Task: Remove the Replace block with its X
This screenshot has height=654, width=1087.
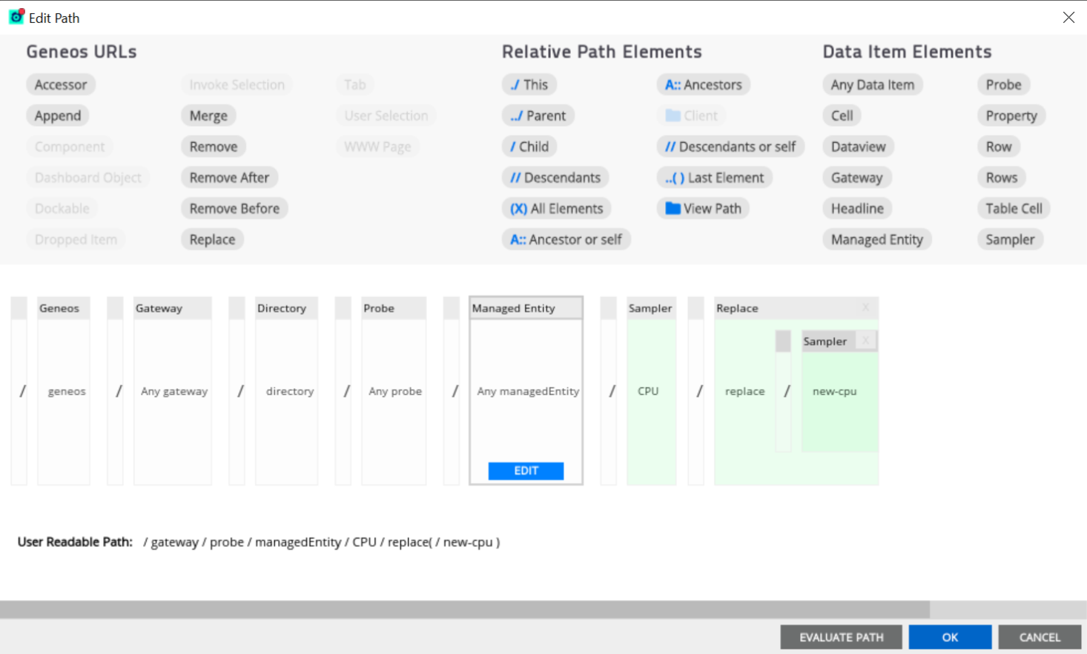Action: (x=865, y=307)
